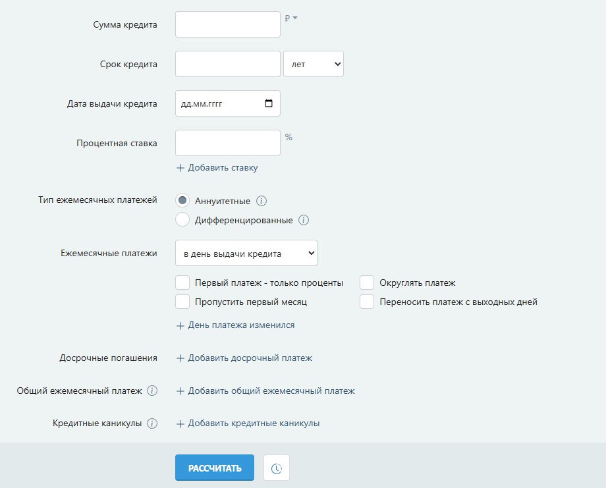
Task: Expand the 'в день выдачи кредита' dropdown
Action: pos(246,254)
